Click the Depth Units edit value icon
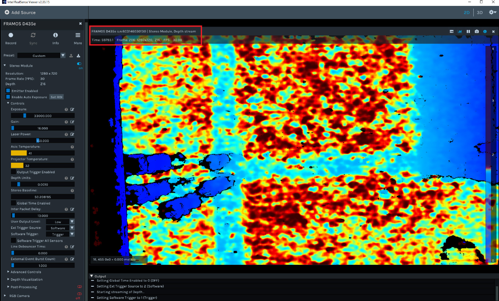 click(x=72, y=178)
